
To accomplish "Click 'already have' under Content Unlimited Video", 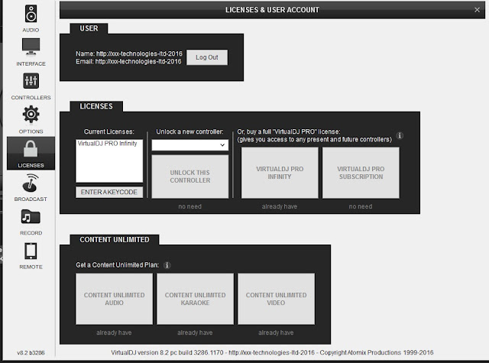I will (276, 332).
